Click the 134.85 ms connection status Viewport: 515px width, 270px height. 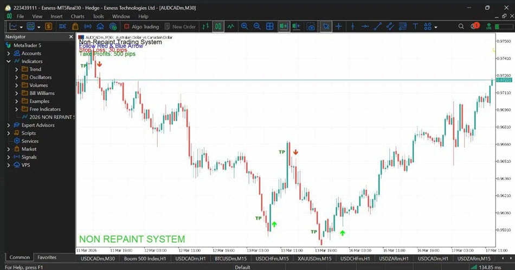[x=485, y=267]
